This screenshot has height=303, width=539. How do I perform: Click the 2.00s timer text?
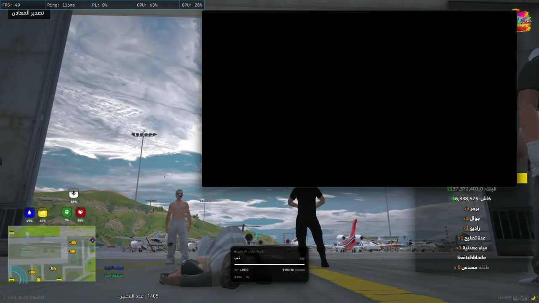pos(238,277)
